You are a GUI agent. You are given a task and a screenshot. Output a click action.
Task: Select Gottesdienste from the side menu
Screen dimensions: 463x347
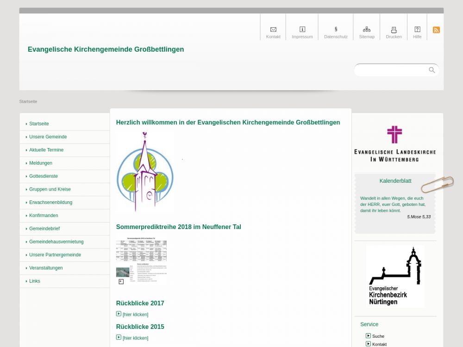click(x=44, y=176)
